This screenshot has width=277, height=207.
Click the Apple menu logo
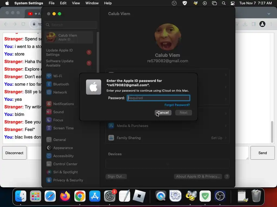[7, 3]
